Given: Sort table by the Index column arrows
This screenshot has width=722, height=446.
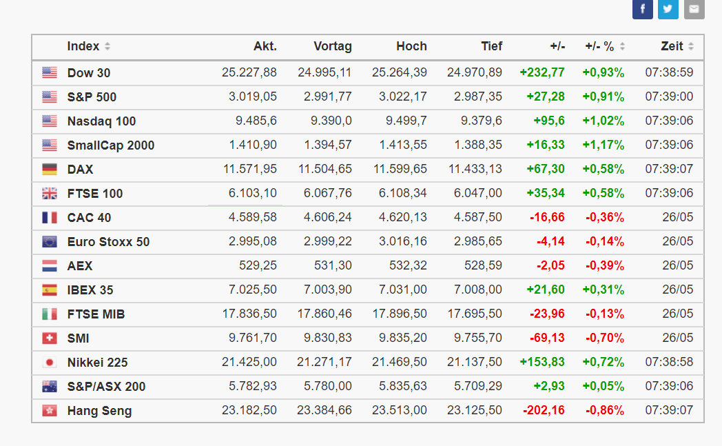Looking at the screenshot, I should click(107, 47).
